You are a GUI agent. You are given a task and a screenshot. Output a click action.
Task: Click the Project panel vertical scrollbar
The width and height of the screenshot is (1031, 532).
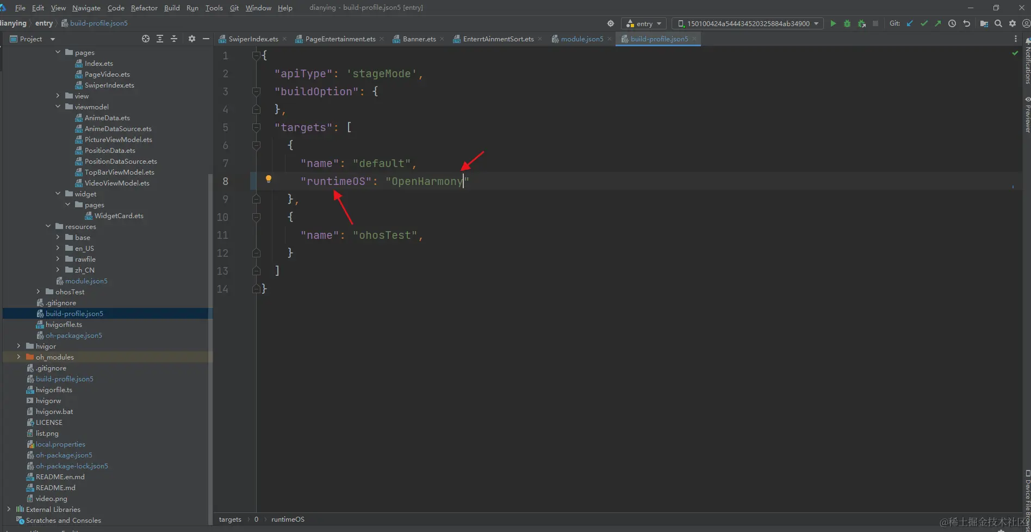pos(210,348)
